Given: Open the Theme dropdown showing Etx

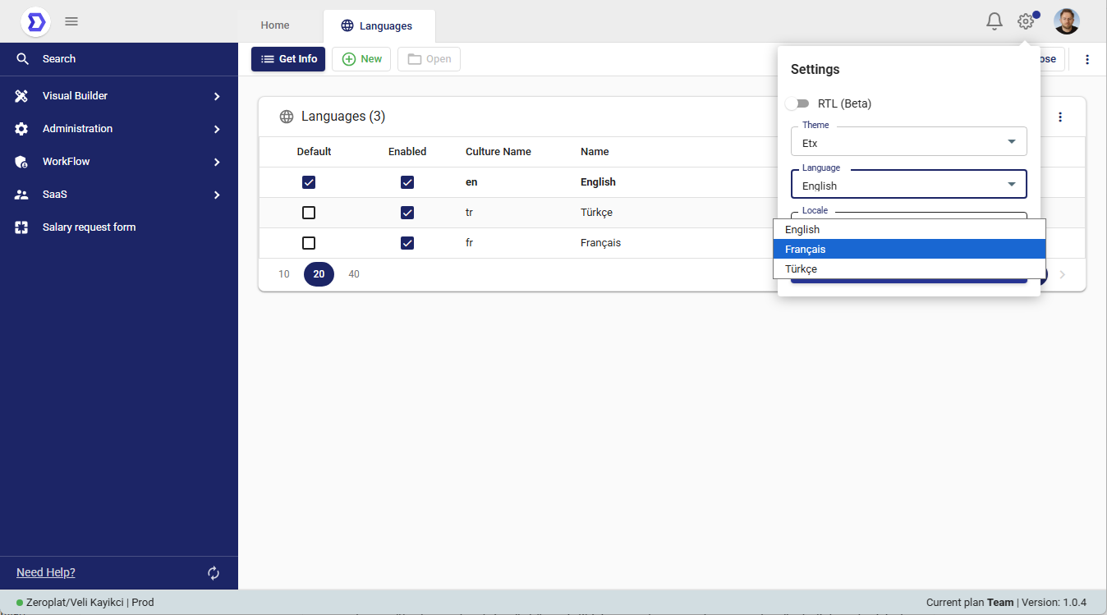Looking at the screenshot, I should pyautogui.click(x=908, y=142).
